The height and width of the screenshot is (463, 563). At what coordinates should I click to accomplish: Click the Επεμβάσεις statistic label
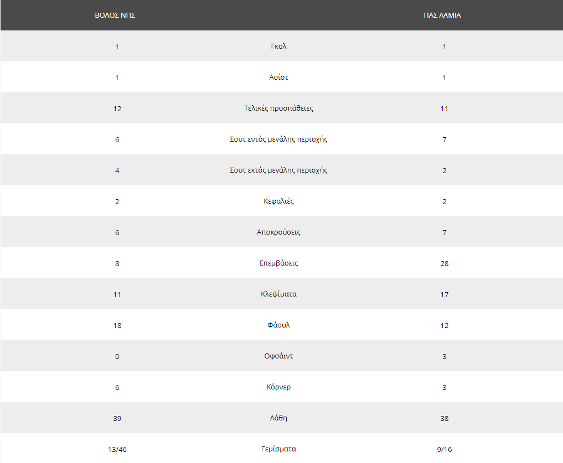coord(278,263)
